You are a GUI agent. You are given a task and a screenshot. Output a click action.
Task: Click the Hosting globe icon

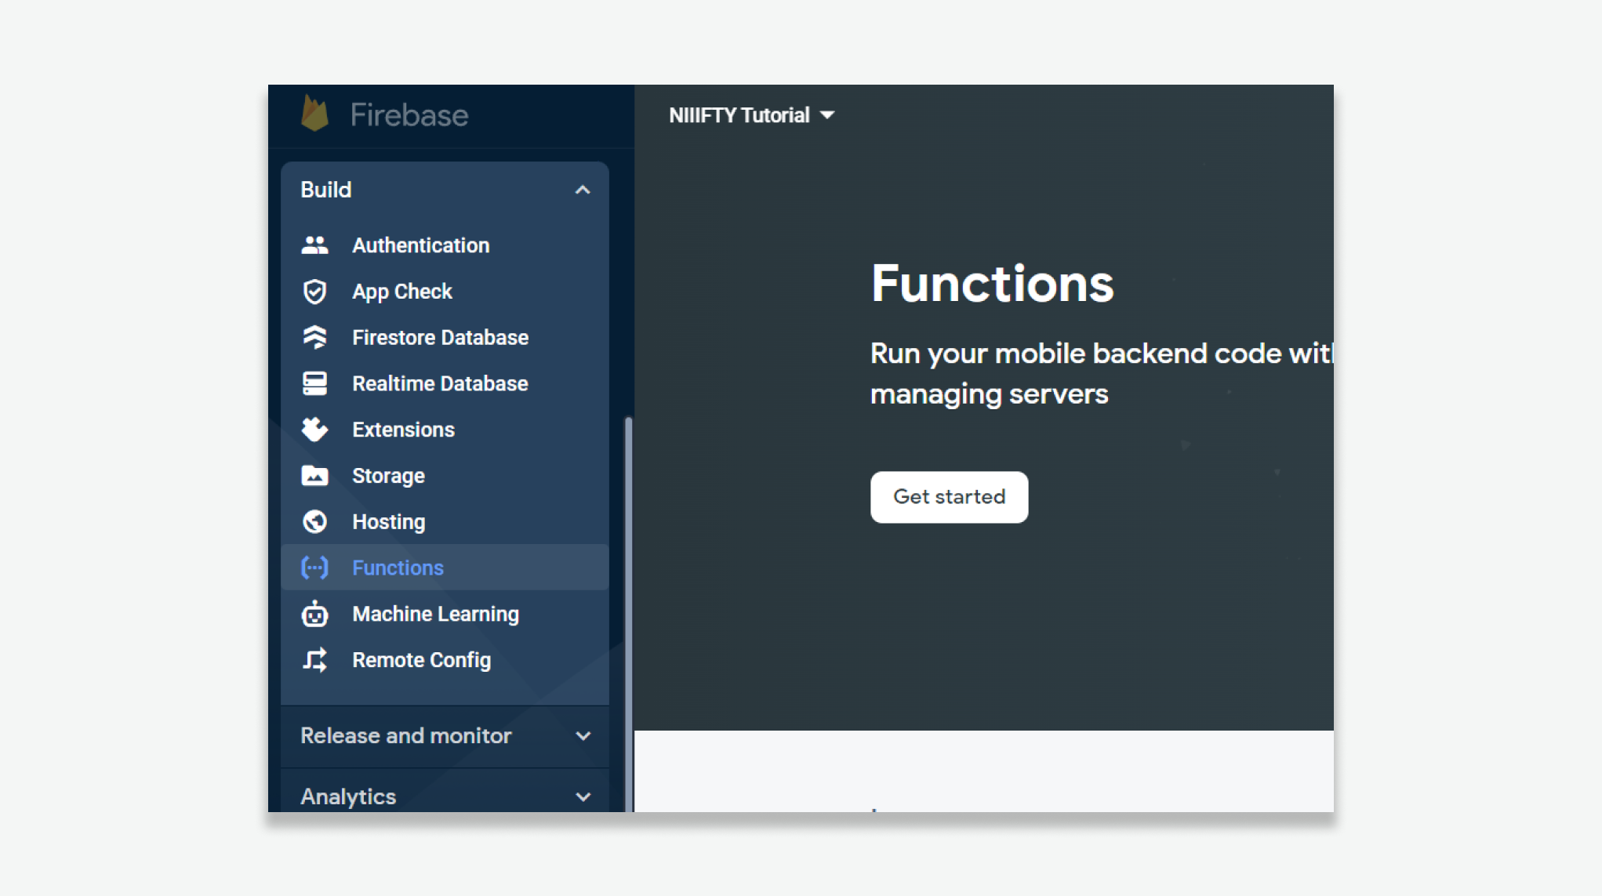[314, 521]
